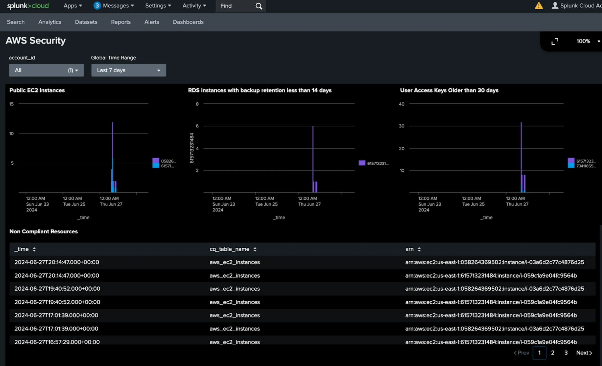This screenshot has height=366, width=602.
Task: Open the Datasets tab
Action: pos(86,22)
